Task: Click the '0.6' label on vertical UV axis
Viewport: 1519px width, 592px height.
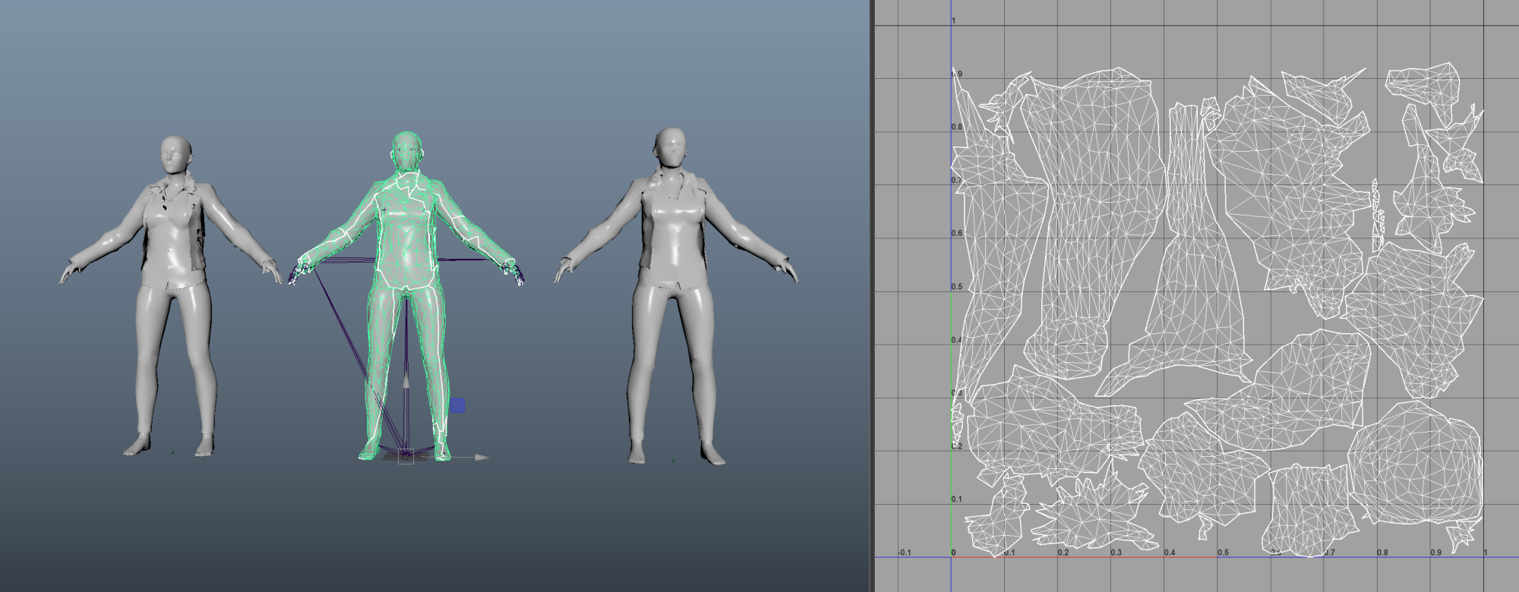Action: click(x=957, y=233)
